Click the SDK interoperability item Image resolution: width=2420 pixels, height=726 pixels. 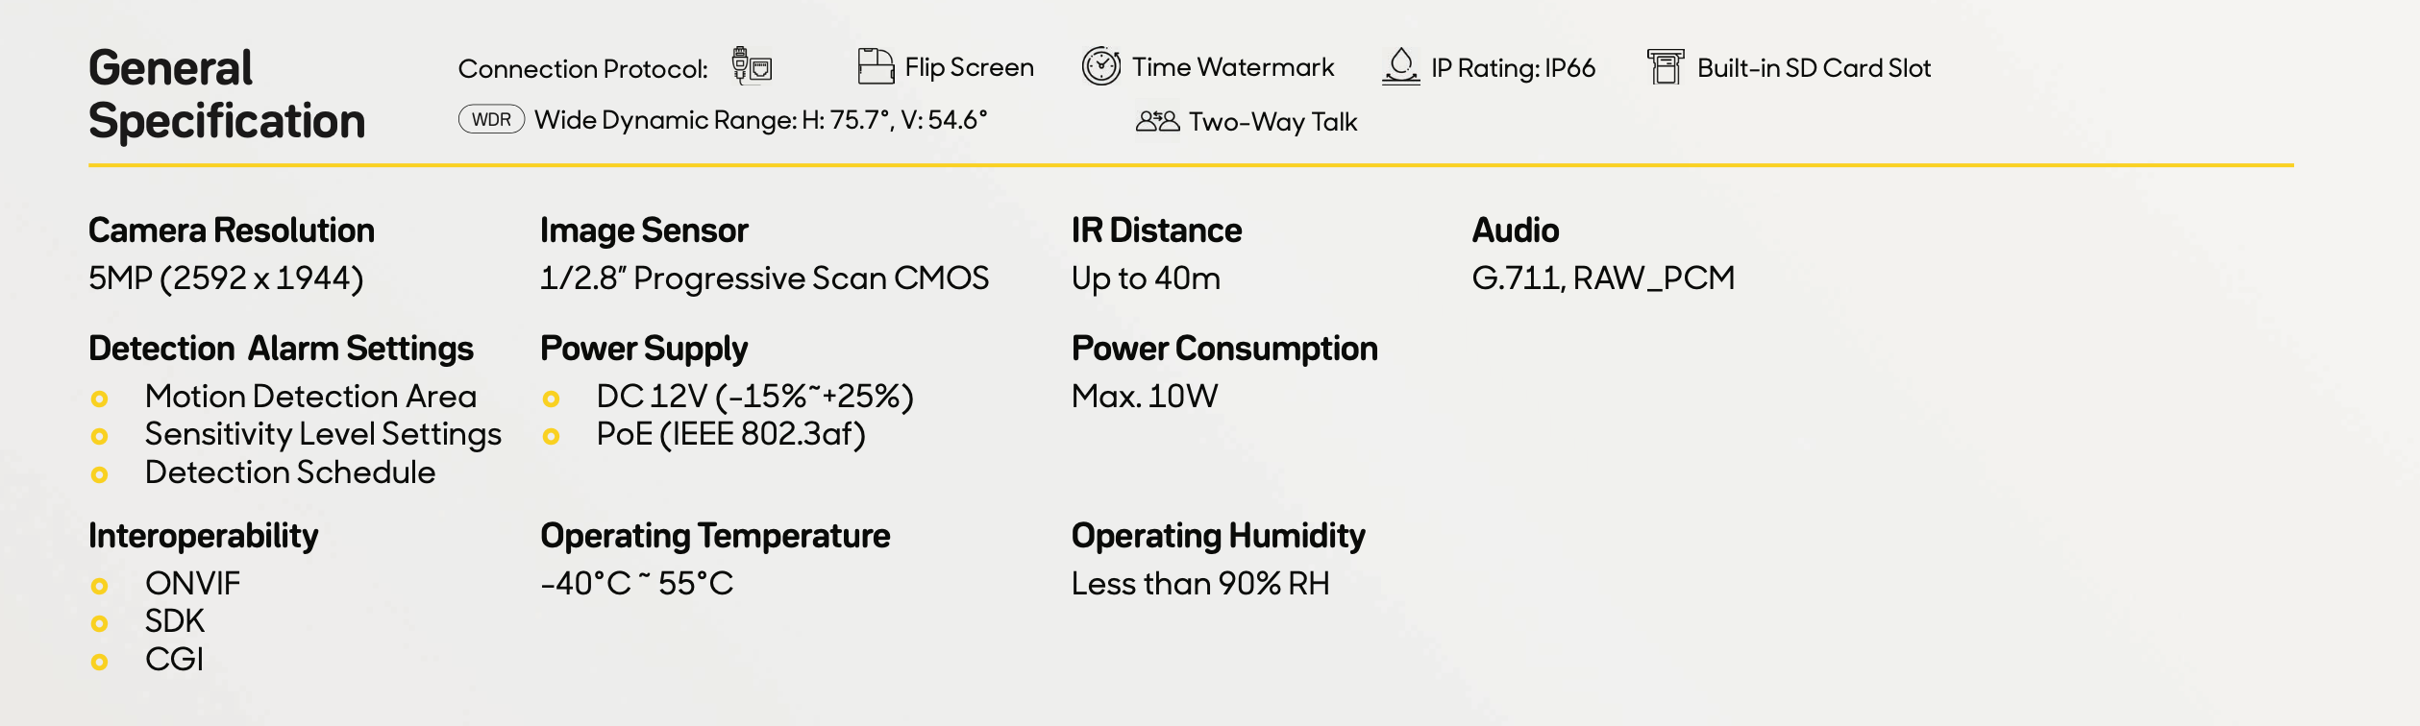pyautogui.click(x=175, y=621)
